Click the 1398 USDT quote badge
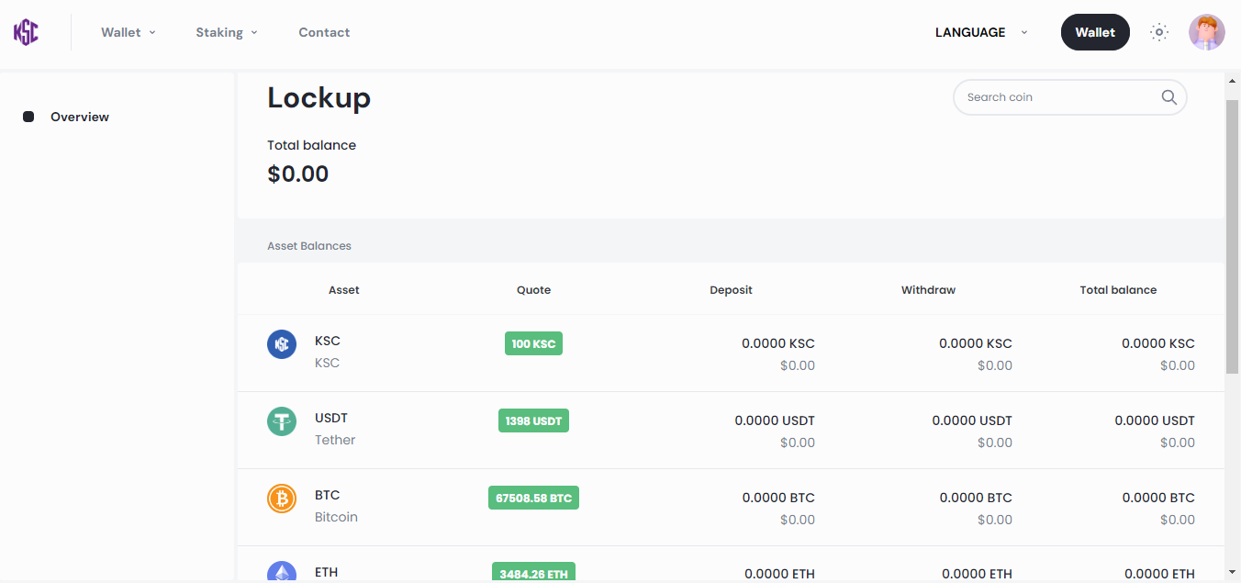This screenshot has width=1241, height=583. tap(533, 420)
